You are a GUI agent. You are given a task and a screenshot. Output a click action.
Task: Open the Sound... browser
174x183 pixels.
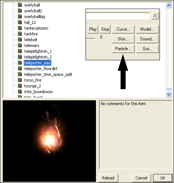tap(147, 39)
